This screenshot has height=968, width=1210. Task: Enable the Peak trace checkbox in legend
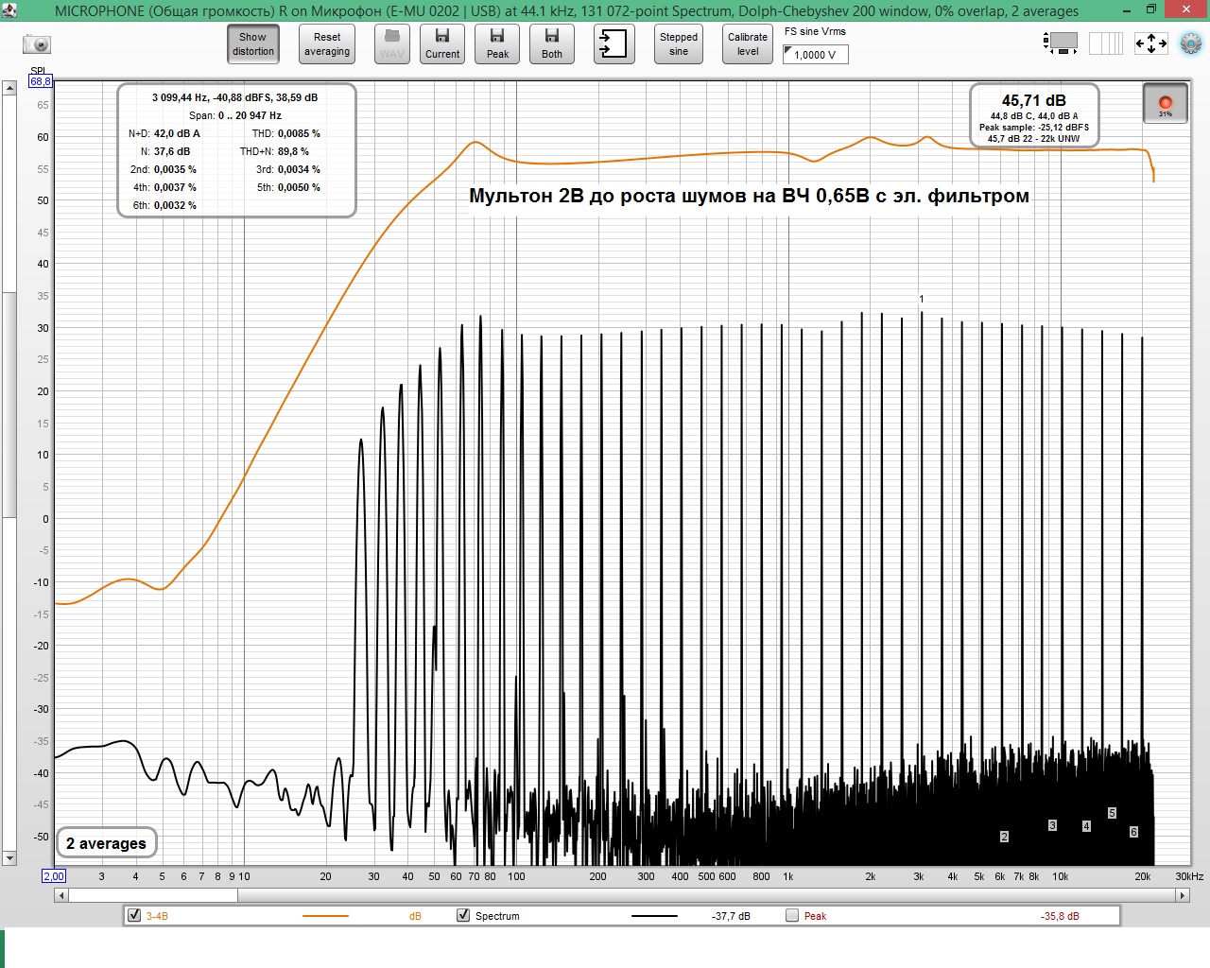[792, 915]
